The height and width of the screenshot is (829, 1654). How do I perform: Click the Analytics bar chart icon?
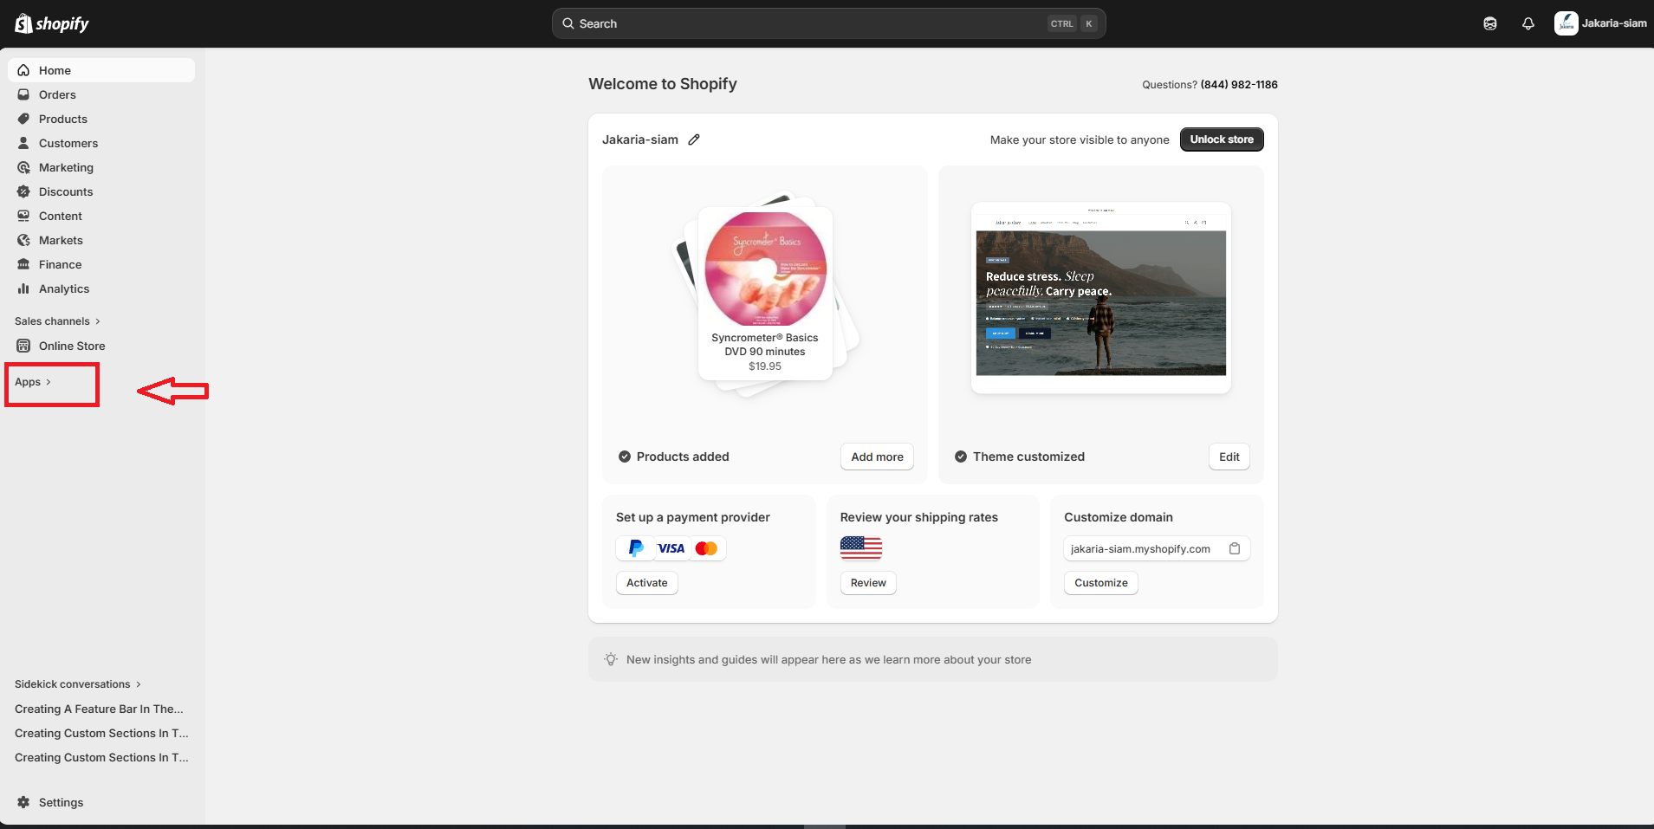point(24,288)
